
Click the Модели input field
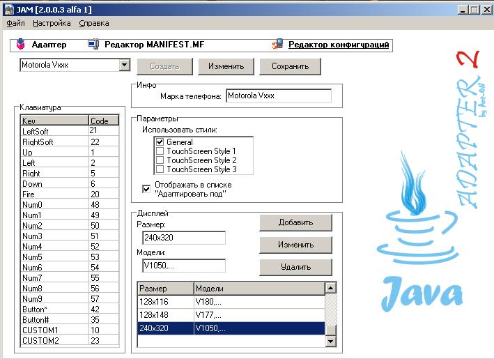coord(184,266)
